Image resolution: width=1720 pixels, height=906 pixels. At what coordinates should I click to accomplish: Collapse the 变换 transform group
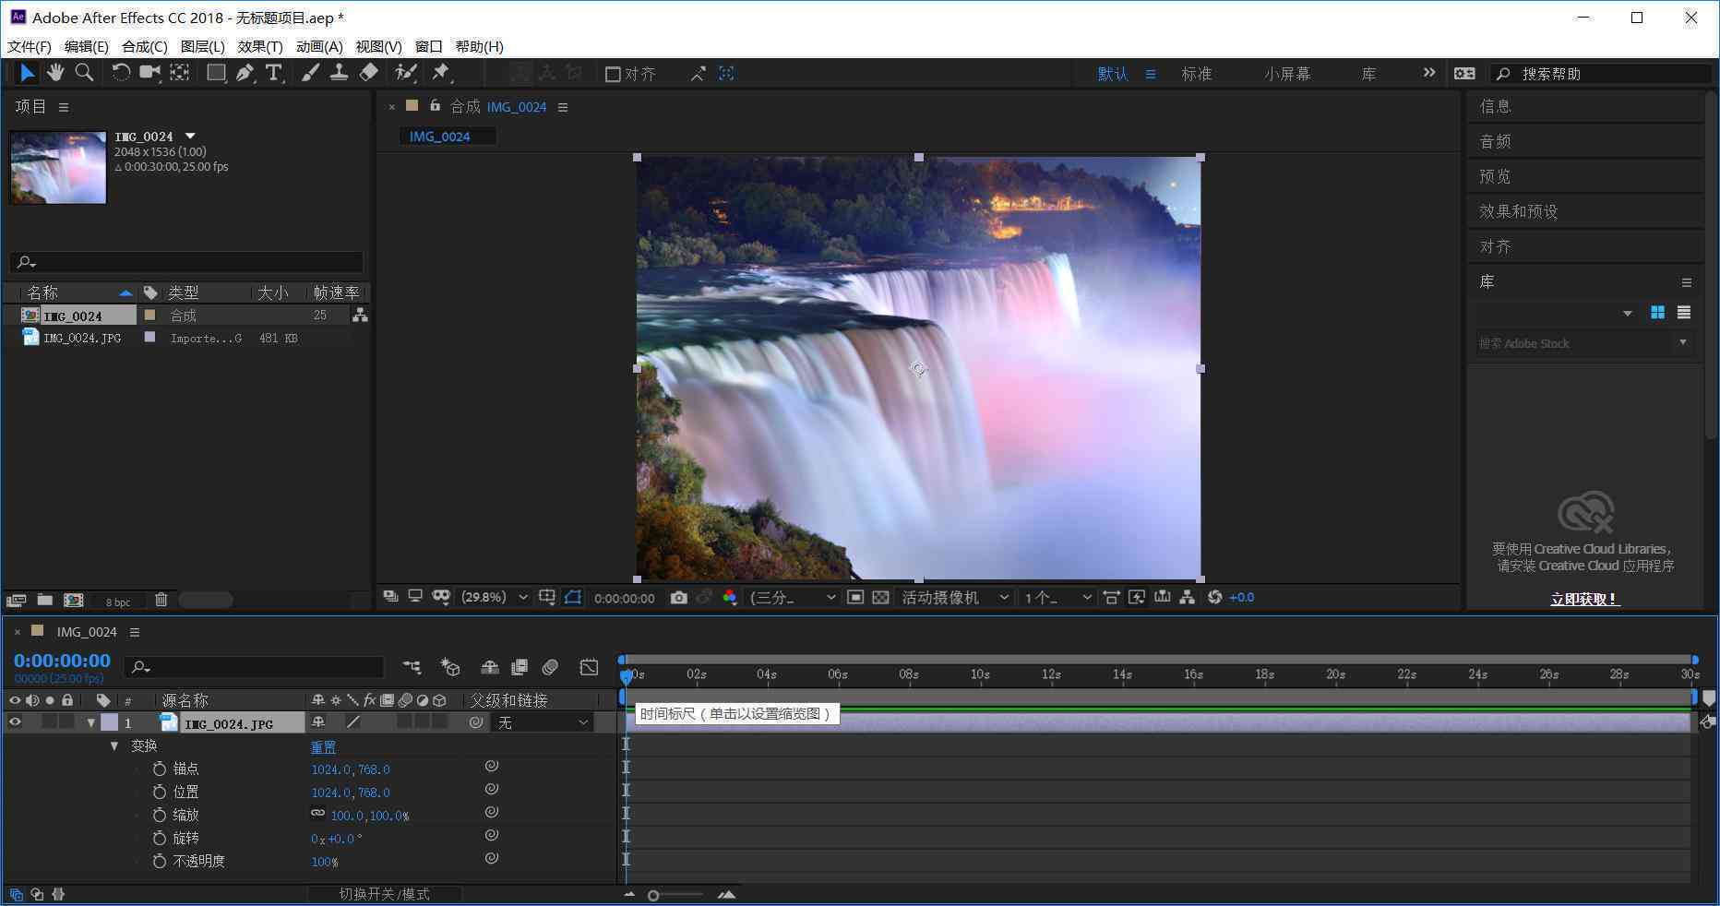(114, 745)
